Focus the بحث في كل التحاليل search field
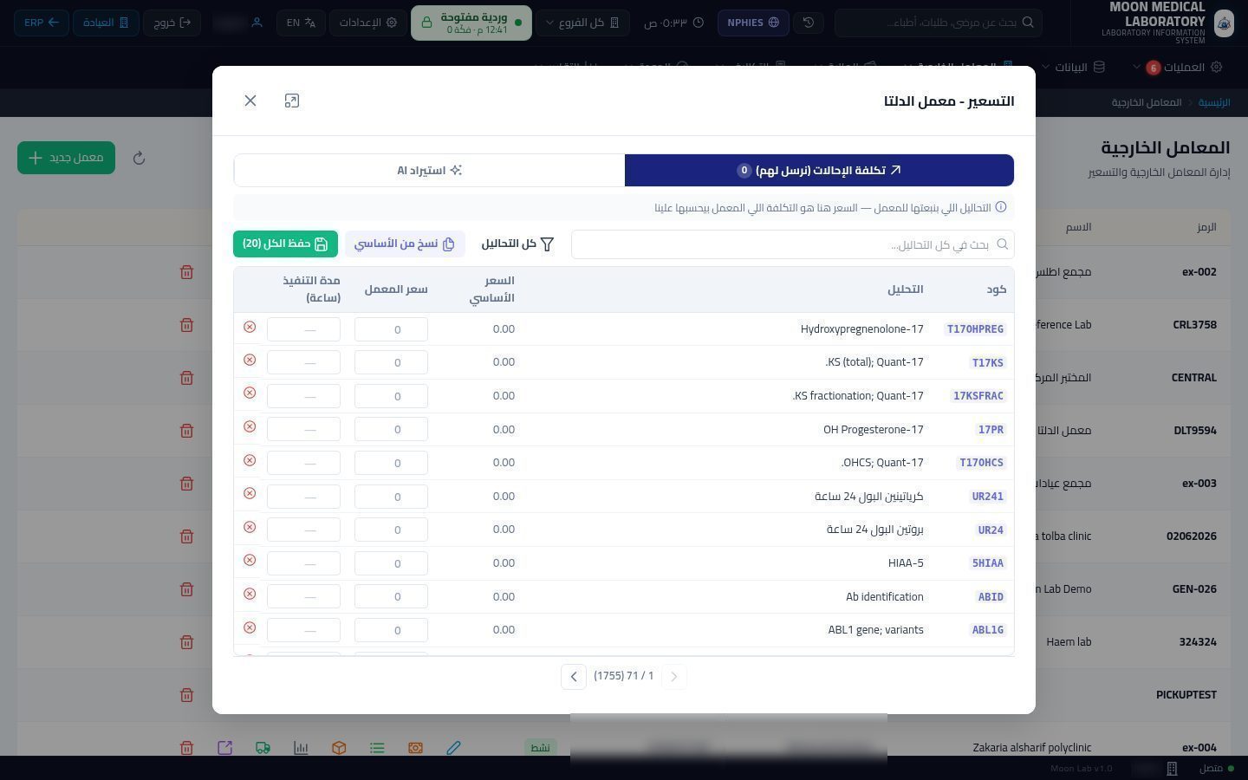The image size is (1248, 780). click(x=792, y=244)
